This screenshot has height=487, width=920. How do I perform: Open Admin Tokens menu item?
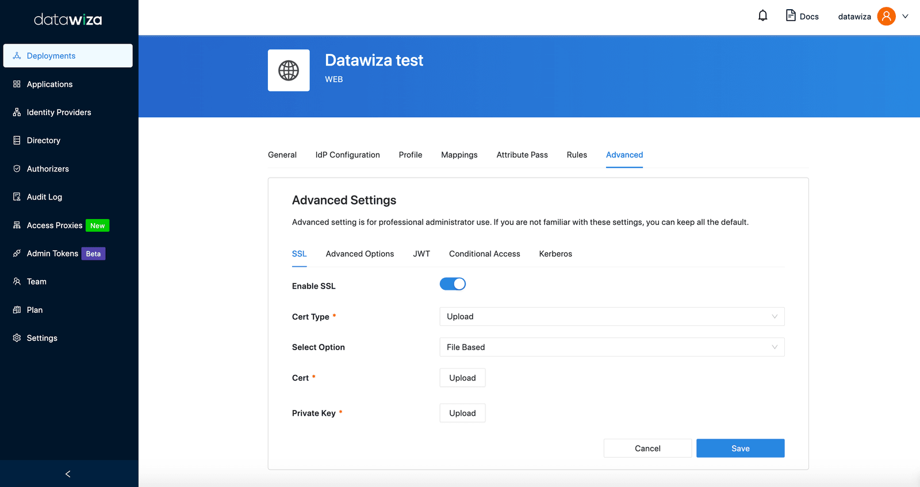(68, 254)
